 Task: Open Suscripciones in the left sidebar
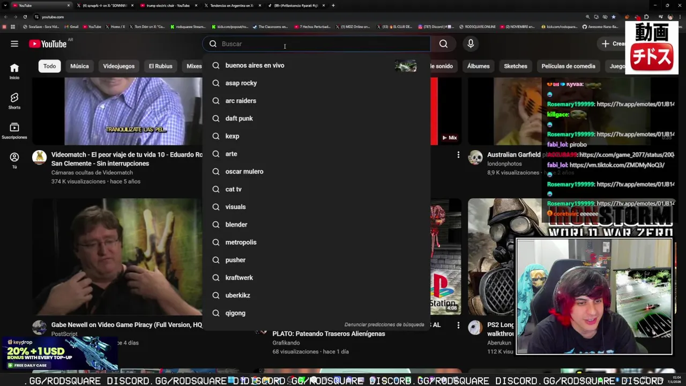[x=14, y=131]
